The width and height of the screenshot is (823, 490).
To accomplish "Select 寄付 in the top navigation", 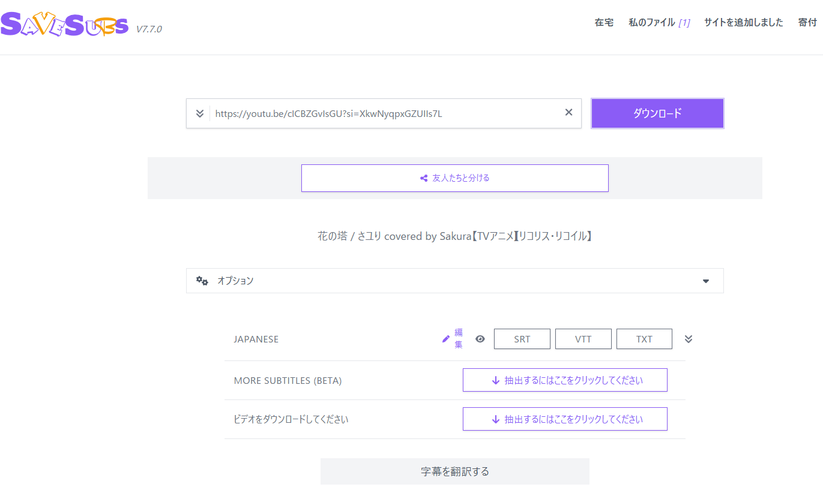I will [807, 22].
